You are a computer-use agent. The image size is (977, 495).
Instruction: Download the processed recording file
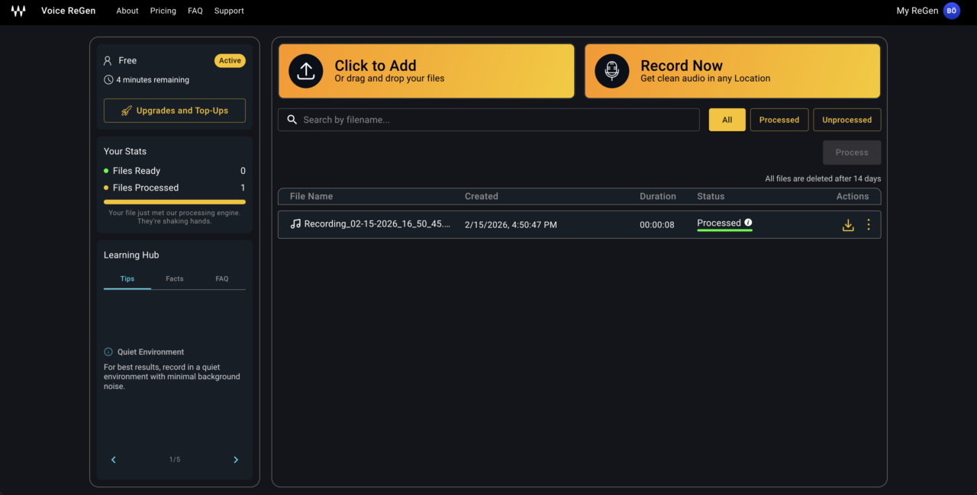tap(847, 225)
